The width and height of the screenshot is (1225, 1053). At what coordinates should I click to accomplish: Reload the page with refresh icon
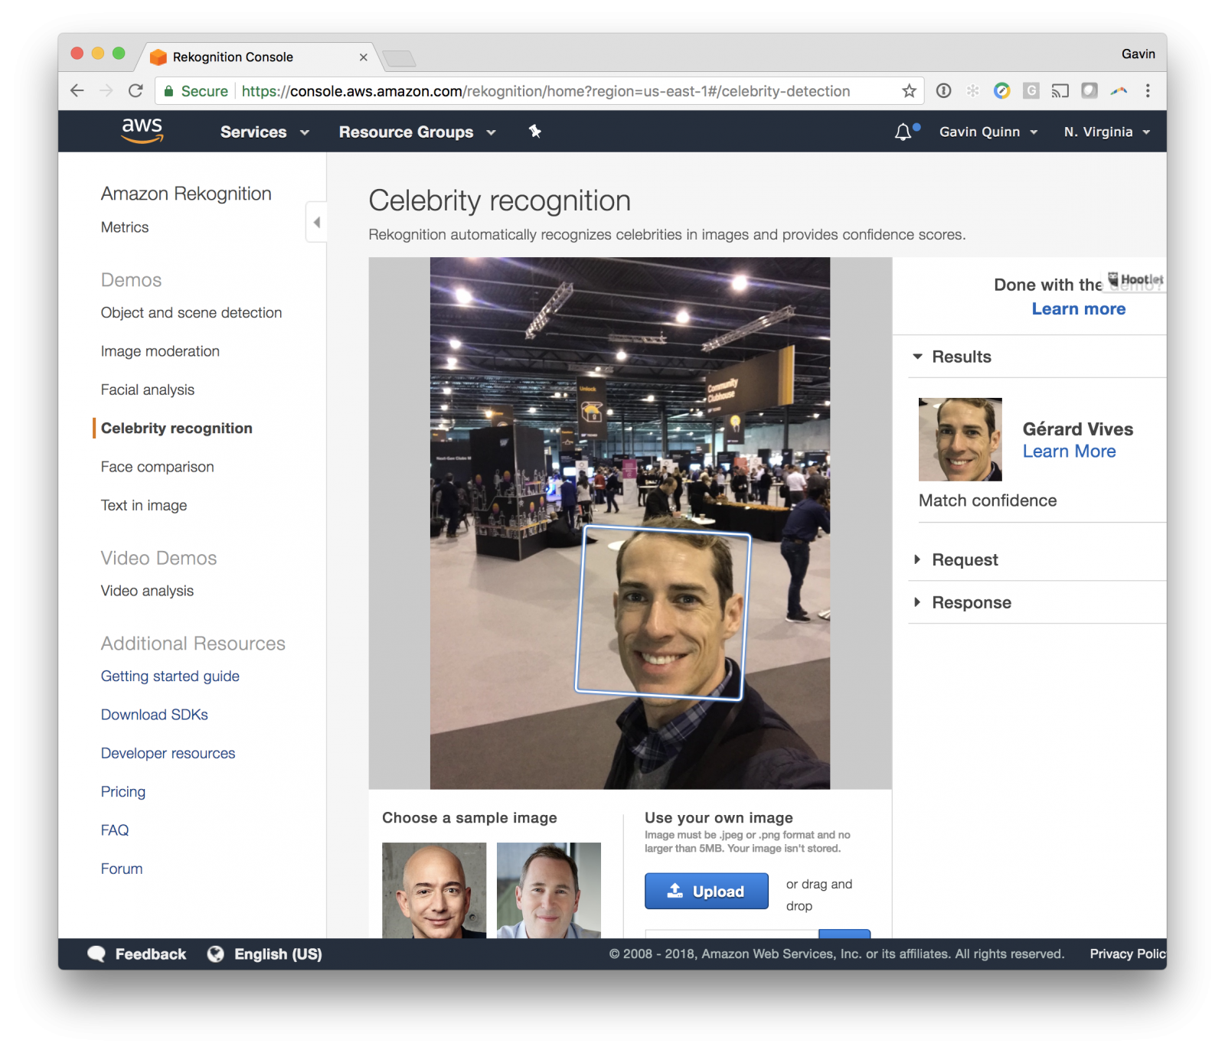136,91
